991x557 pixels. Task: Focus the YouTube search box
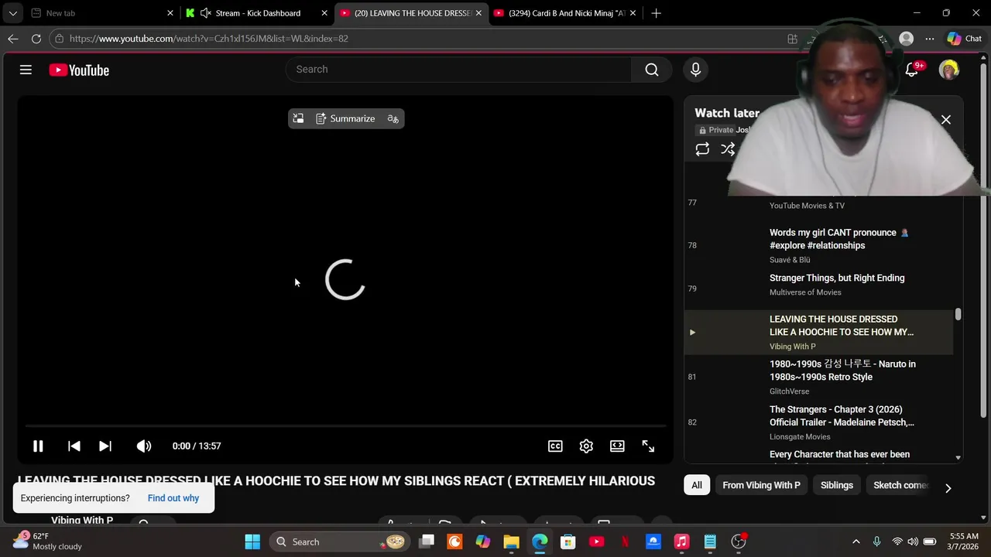458,69
